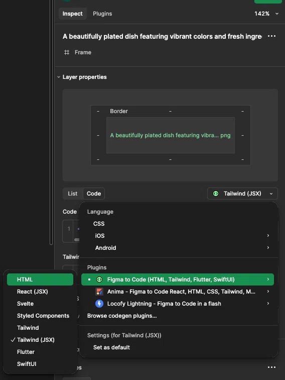The width and height of the screenshot is (285, 380).
Task: Select the Figma to Code plugin entry
Action: [178, 279]
